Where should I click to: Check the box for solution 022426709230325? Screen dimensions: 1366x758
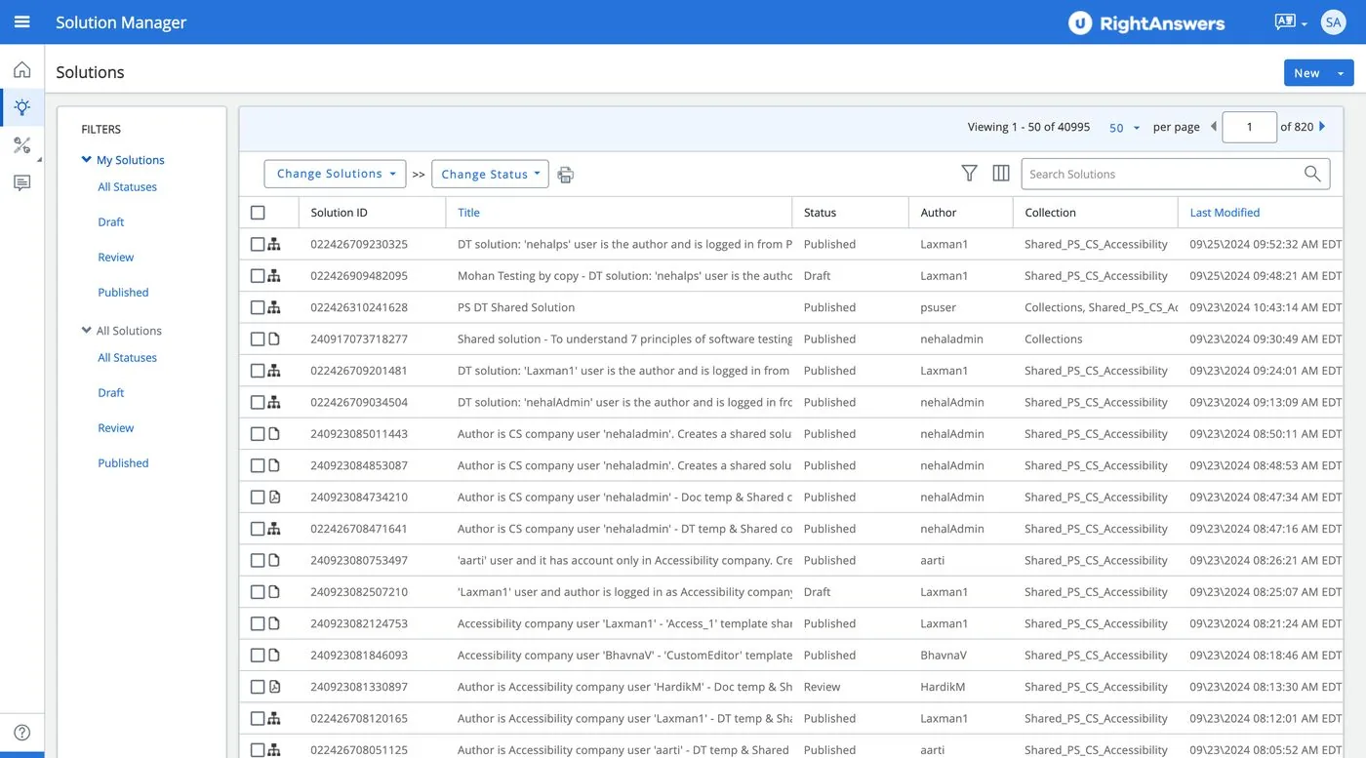[258, 244]
